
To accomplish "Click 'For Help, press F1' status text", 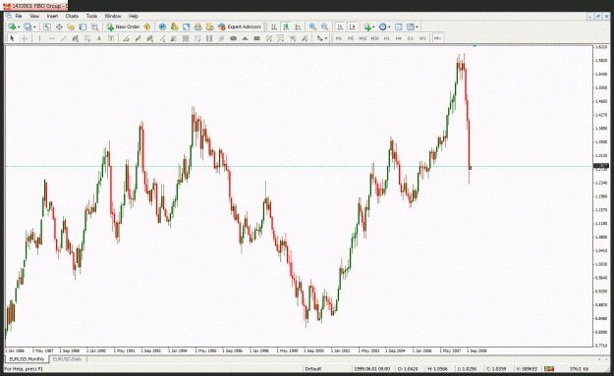I will [24, 369].
